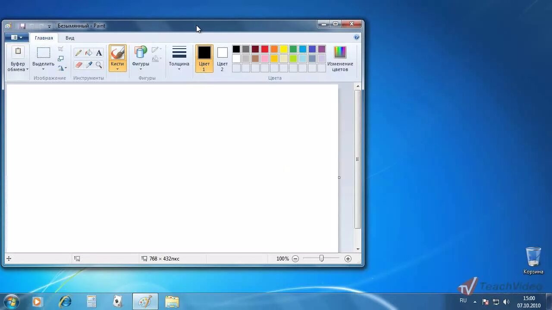This screenshot has height=310, width=552.
Task: Click the zoom out minus button
Action: coord(295,259)
